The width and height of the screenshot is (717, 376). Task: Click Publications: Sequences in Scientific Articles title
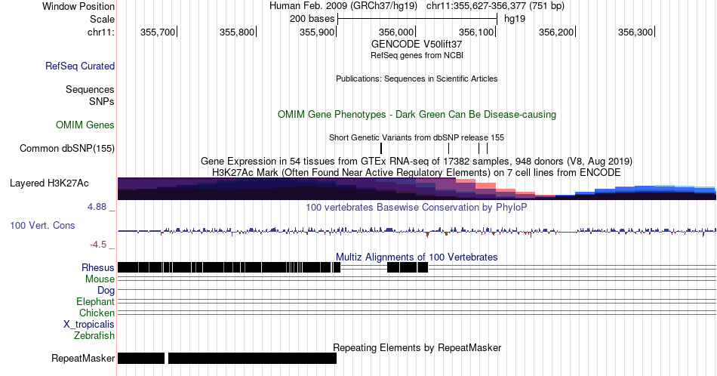pos(417,79)
